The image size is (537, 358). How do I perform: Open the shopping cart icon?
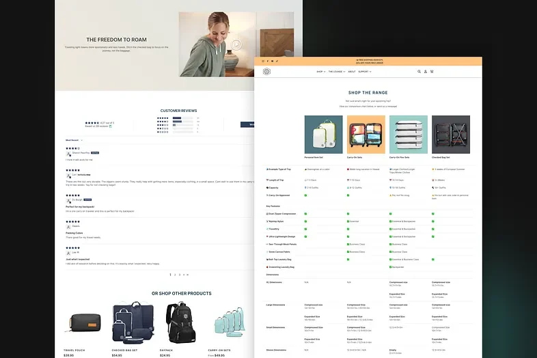click(432, 72)
